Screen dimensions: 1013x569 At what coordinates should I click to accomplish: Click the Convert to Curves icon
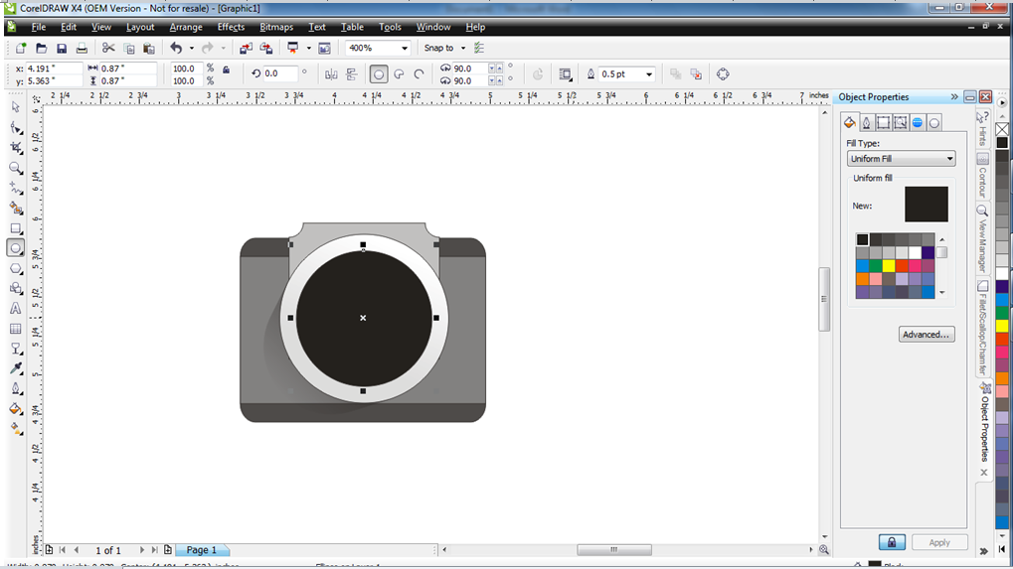(723, 73)
